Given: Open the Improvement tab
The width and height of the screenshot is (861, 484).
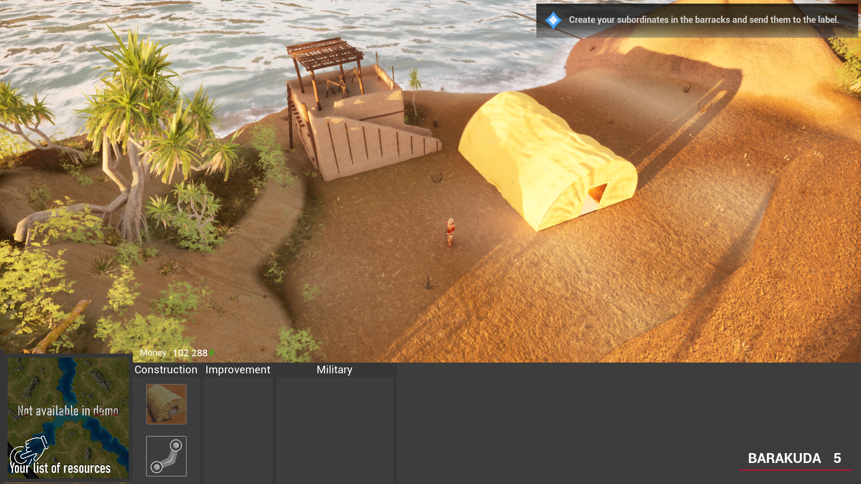Looking at the screenshot, I should [x=238, y=370].
